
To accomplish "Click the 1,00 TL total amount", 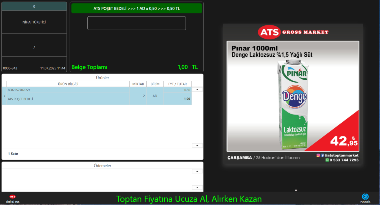I will [x=188, y=67].
